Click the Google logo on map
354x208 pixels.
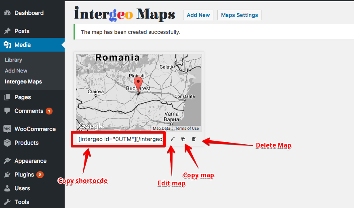coord(92,126)
